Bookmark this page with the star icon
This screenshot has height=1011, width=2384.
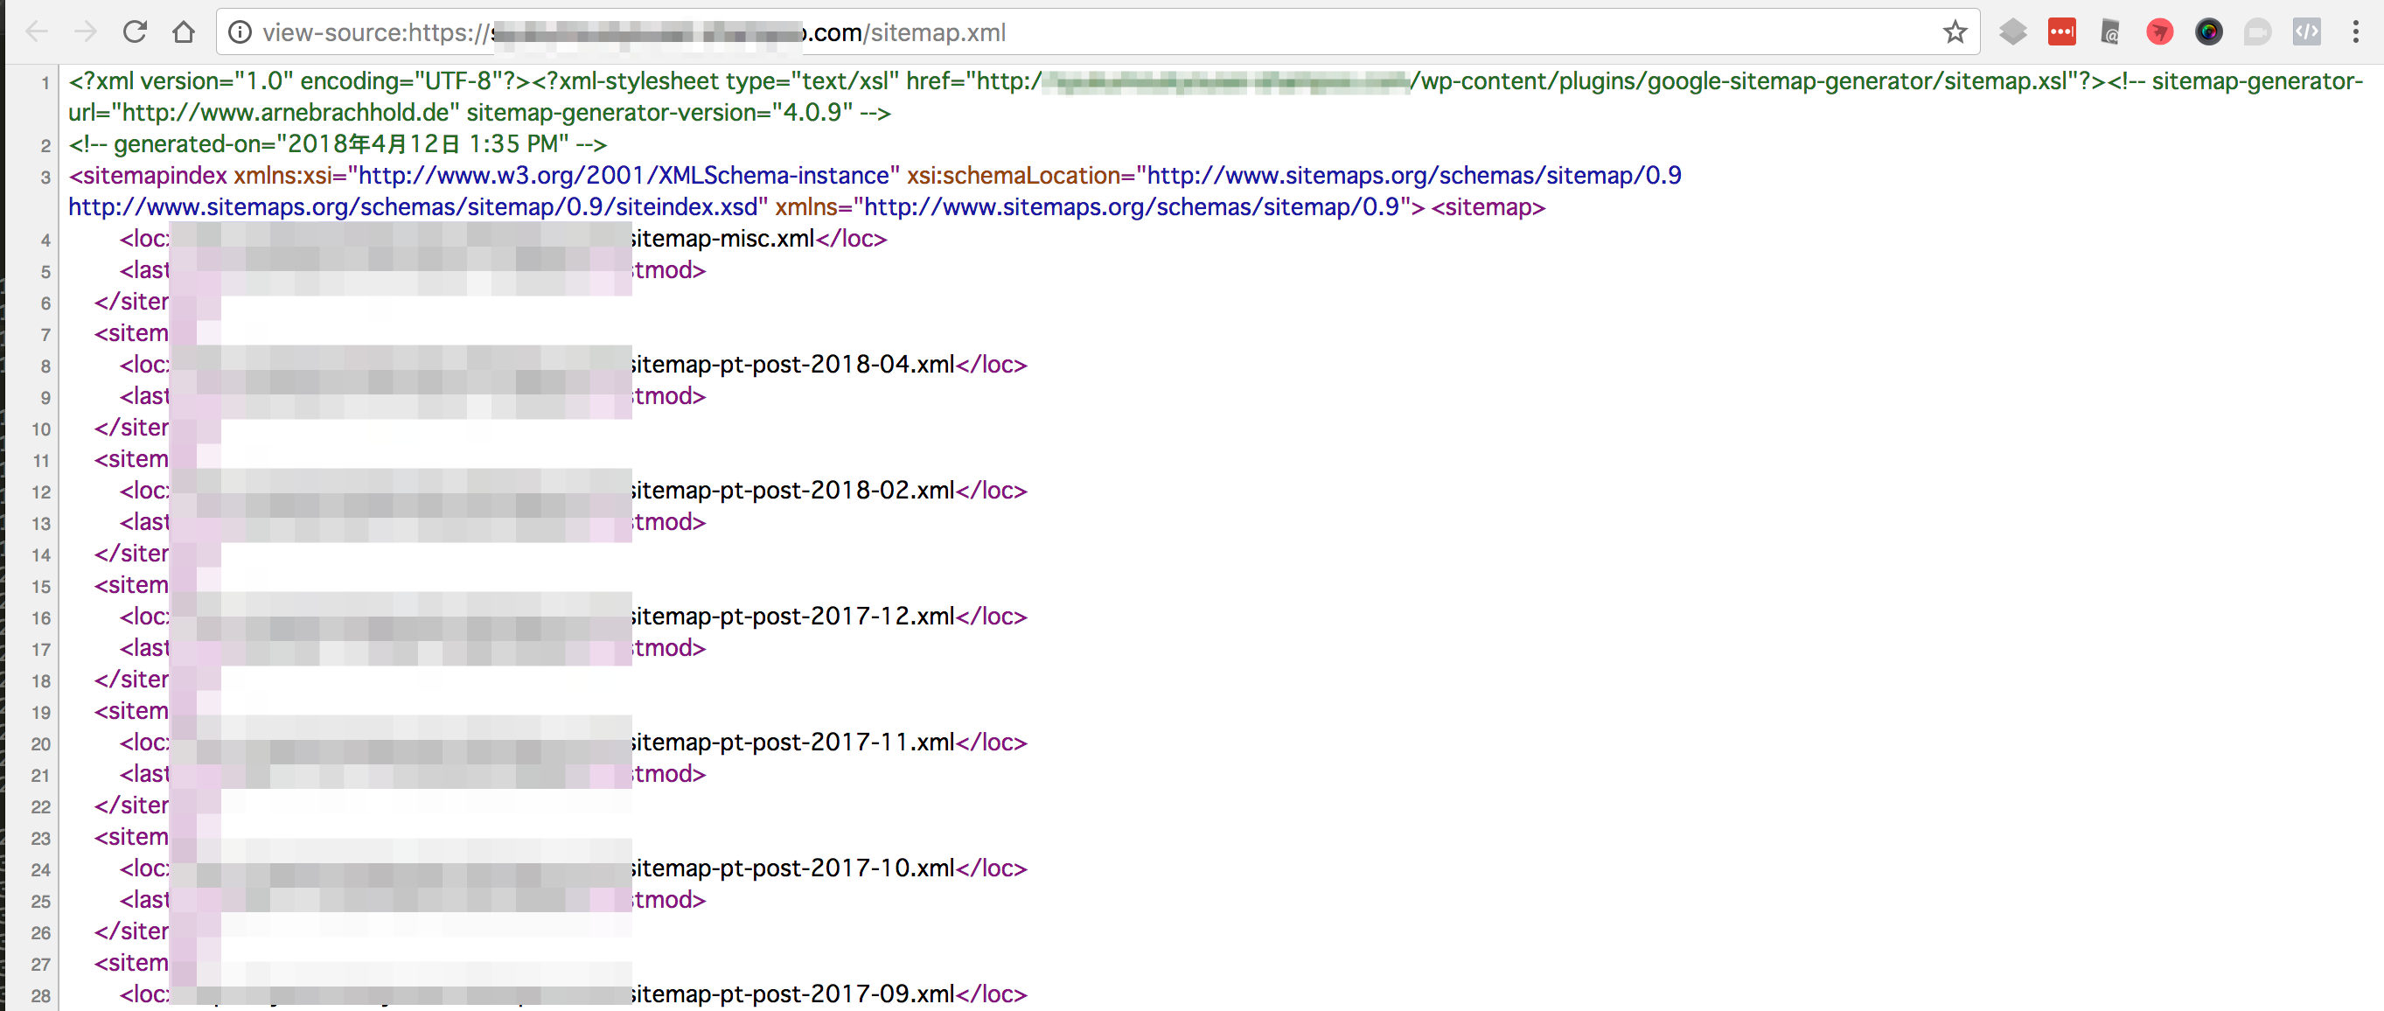pos(1955,32)
